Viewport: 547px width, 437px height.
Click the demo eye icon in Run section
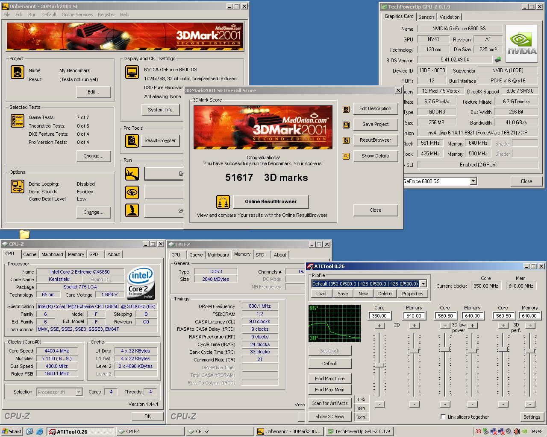[x=132, y=192]
